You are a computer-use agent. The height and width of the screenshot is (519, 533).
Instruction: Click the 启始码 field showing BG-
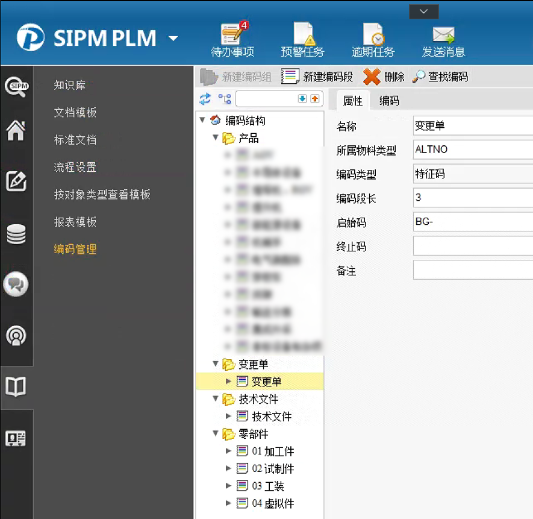point(473,222)
